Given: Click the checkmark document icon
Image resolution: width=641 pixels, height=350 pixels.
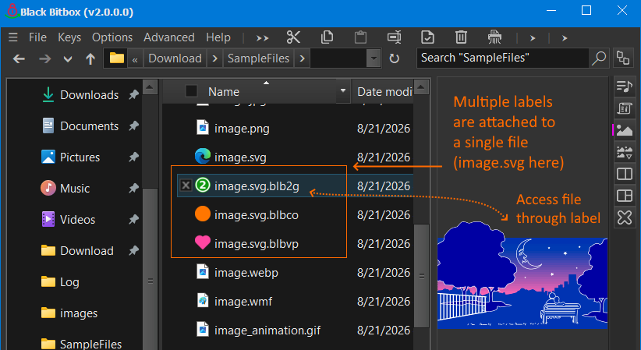Looking at the screenshot, I should click(427, 37).
